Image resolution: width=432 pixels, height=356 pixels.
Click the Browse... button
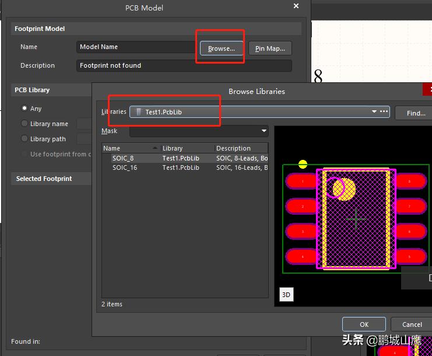point(221,48)
